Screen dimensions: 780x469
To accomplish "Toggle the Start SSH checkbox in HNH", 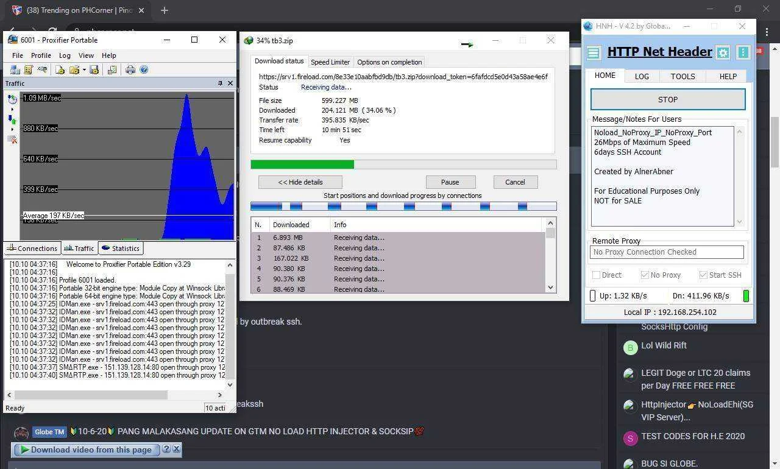I will point(703,275).
